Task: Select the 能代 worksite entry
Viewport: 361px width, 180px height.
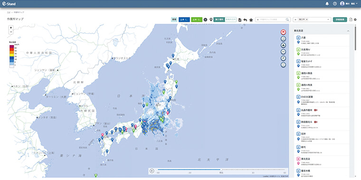Action: tap(322, 150)
